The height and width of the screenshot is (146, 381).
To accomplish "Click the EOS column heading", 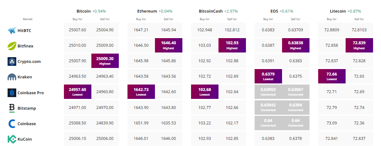I will [x=274, y=11].
